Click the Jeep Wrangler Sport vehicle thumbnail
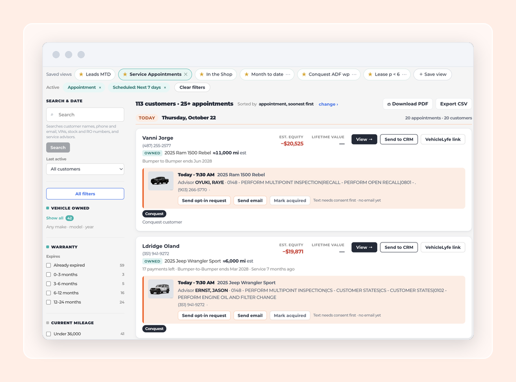The image size is (516, 382). (x=161, y=289)
